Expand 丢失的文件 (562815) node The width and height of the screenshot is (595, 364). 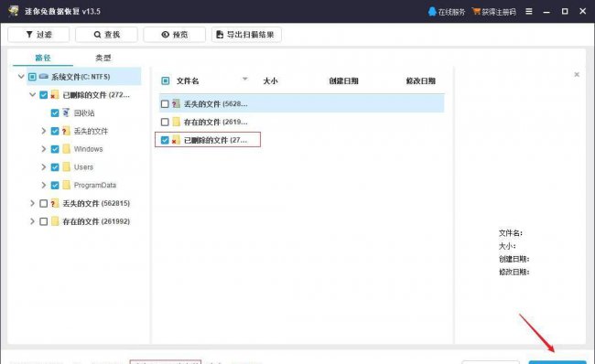[33, 203]
